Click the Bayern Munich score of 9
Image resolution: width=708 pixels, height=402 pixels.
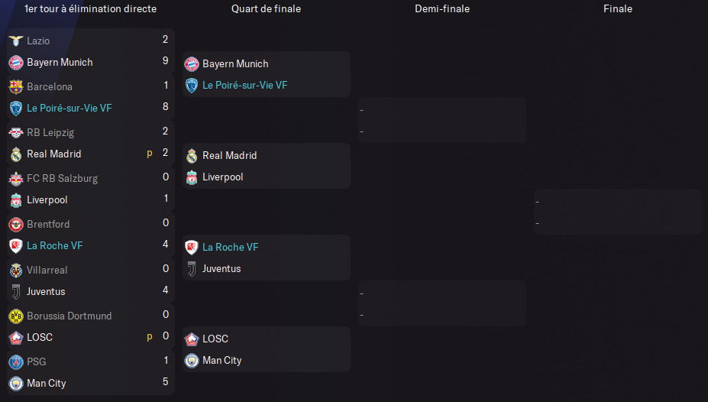pyautogui.click(x=165, y=63)
